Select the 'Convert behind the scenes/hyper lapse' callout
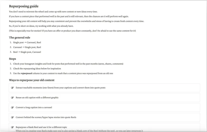This screenshot has height=132, width=207. tap(104, 117)
